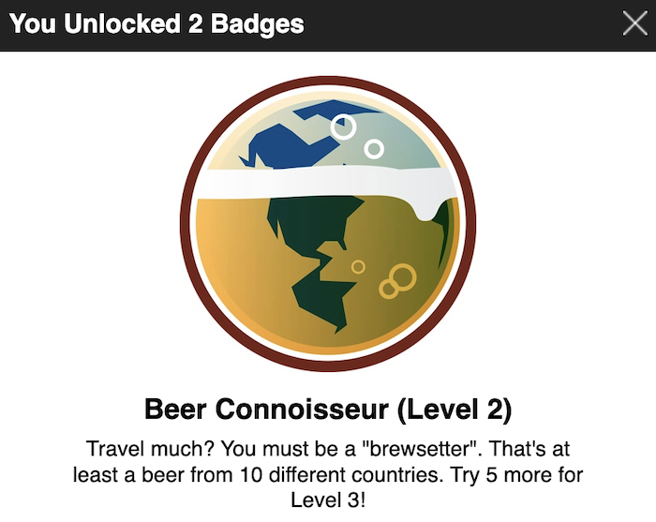The image size is (656, 522).
Task: Click the small white bubble on the badge
Action: (x=374, y=149)
